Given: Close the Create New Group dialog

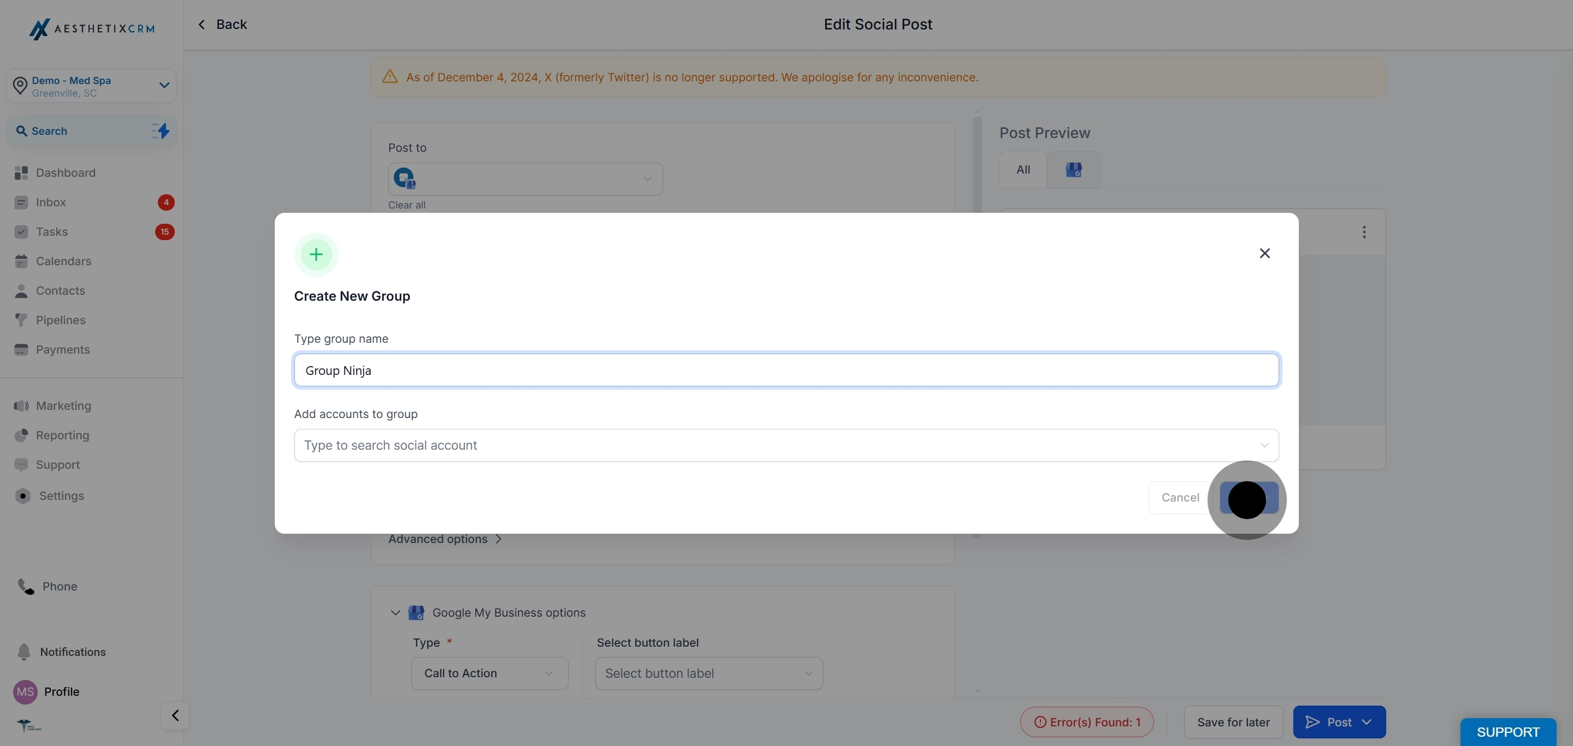Looking at the screenshot, I should point(1264,253).
